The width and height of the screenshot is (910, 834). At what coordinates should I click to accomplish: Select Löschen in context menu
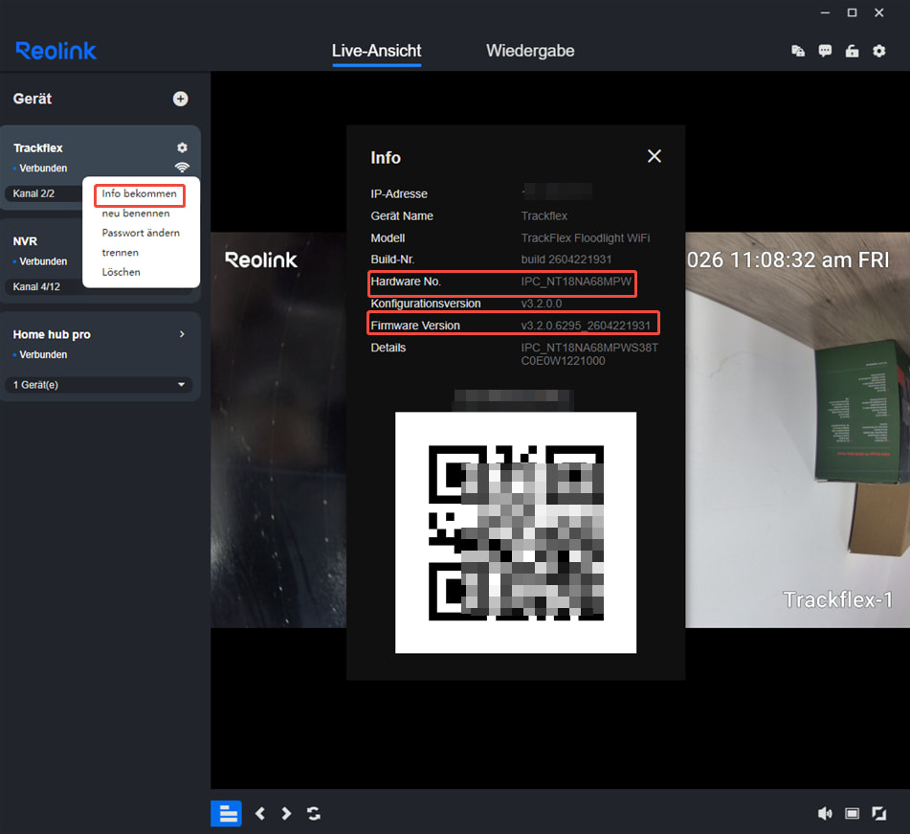(122, 272)
